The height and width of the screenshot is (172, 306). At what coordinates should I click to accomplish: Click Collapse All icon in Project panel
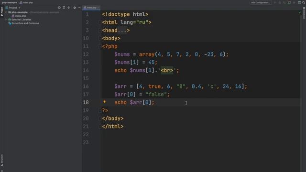69,8
